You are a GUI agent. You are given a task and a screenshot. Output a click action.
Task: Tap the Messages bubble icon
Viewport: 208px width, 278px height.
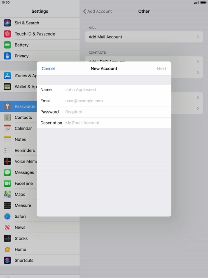pyautogui.click(x=7, y=172)
